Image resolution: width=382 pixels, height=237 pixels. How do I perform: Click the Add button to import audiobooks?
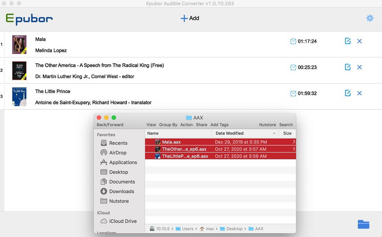(190, 18)
